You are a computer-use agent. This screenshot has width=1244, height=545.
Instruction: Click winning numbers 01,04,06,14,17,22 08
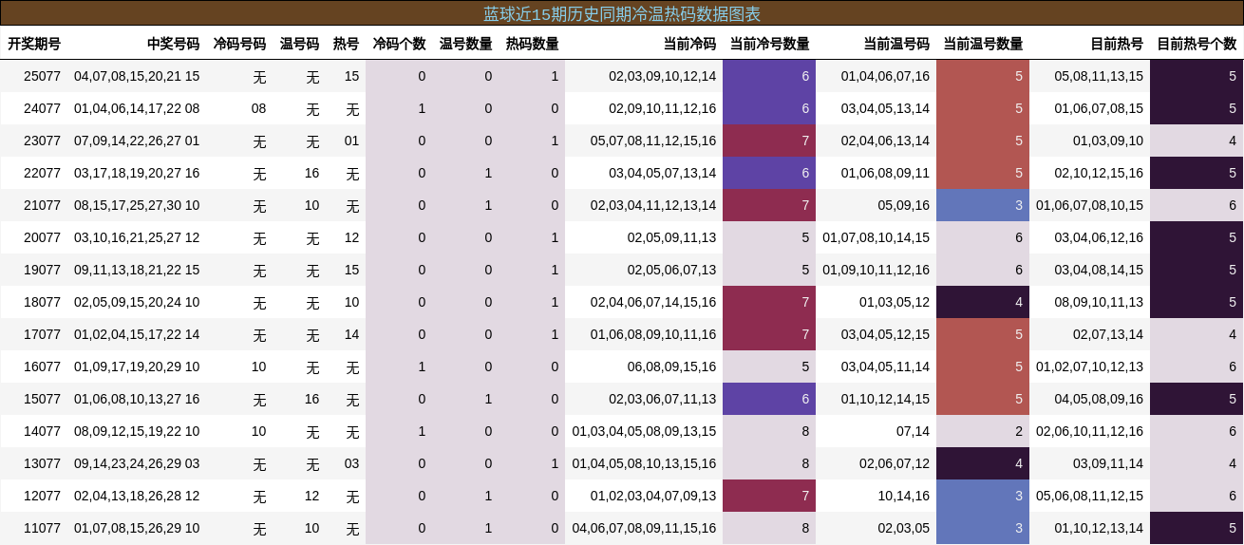click(137, 108)
